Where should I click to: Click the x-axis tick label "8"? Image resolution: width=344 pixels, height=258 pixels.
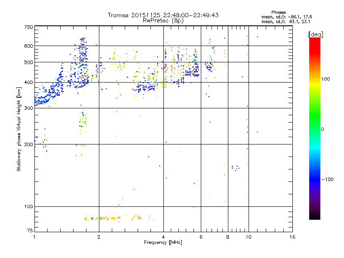(x=228, y=237)
